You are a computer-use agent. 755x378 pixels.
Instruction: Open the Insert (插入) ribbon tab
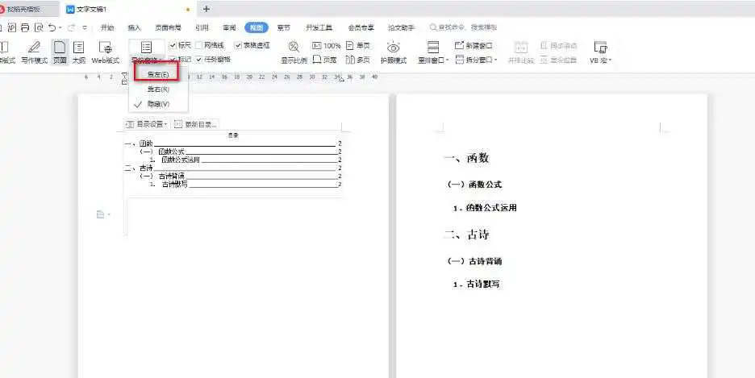coord(135,28)
